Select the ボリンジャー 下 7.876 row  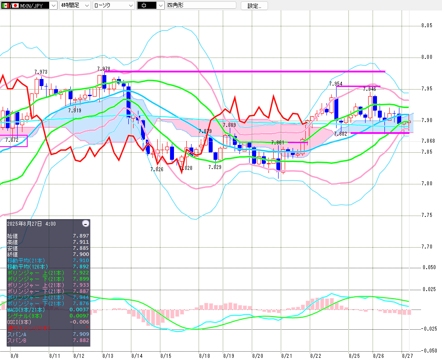tap(48, 304)
